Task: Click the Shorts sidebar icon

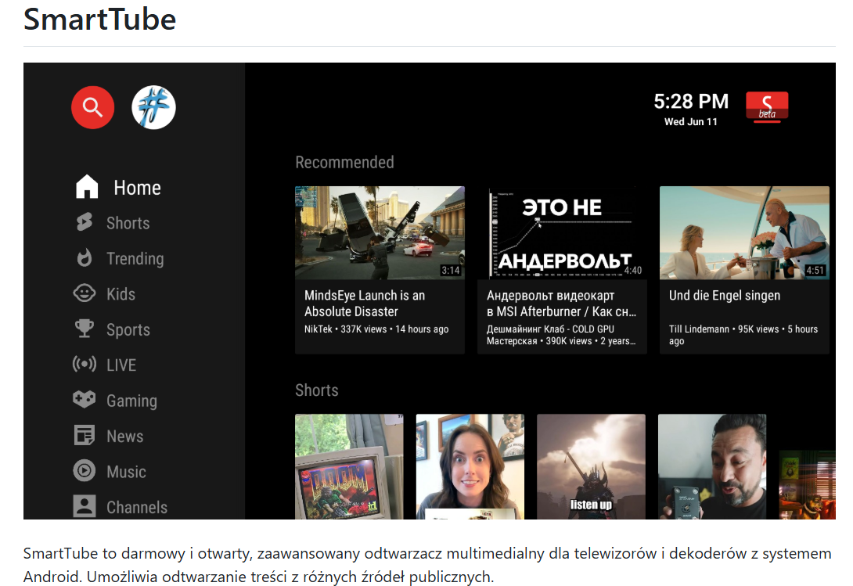Action: click(85, 222)
